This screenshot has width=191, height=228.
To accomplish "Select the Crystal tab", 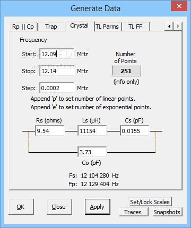I will [x=79, y=26].
